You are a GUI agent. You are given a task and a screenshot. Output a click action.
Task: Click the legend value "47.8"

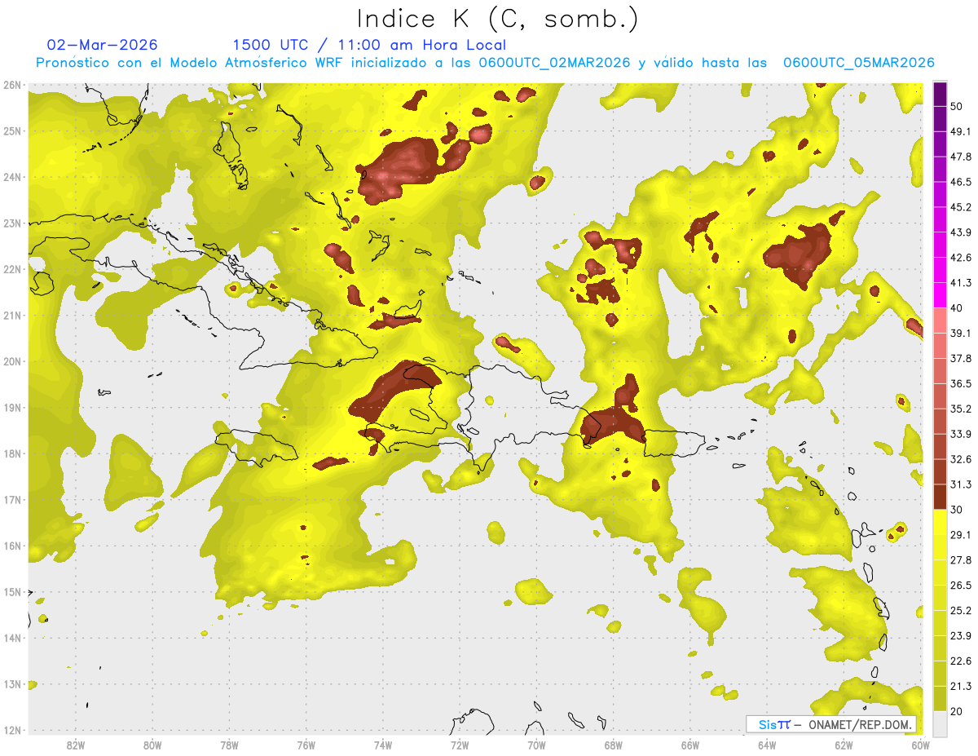(961, 157)
